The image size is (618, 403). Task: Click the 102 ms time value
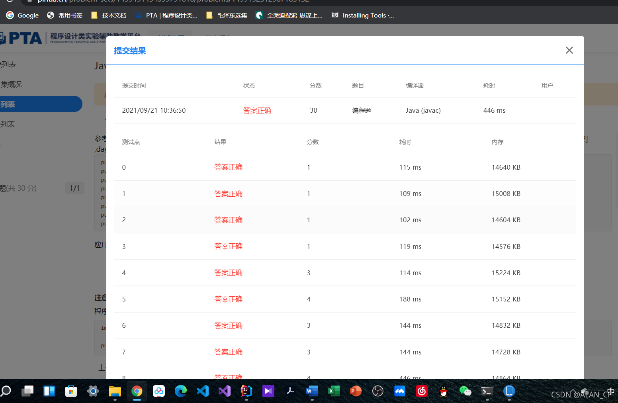[x=410, y=220]
